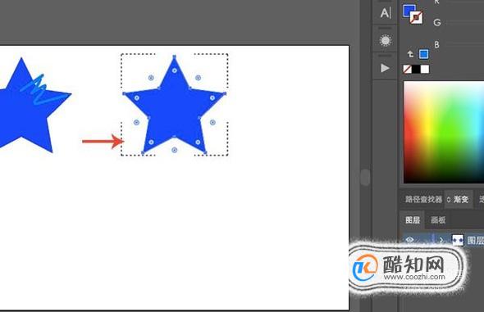Viewport: 484px width, 312px height.
Task: Set color to None swatch
Action: pos(408,70)
